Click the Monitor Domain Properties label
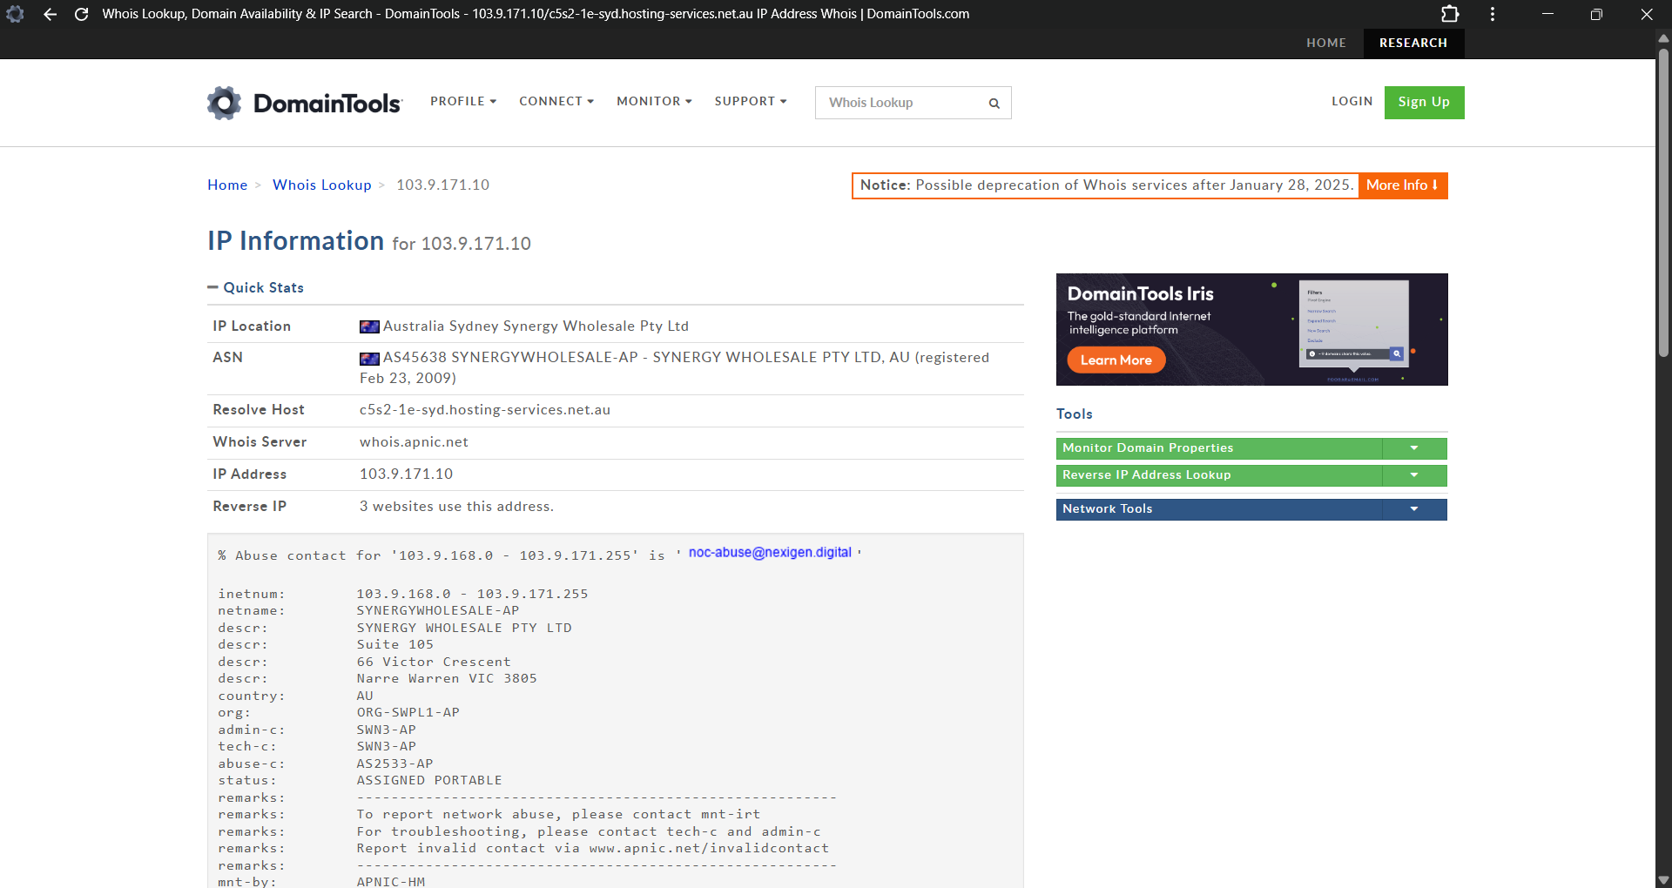The image size is (1672, 888). point(1148,448)
